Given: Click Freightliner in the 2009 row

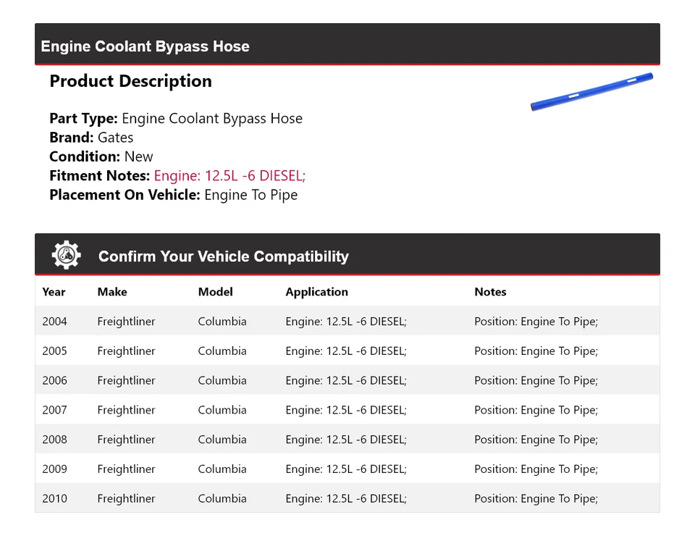Looking at the screenshot, I should (126, 469).
